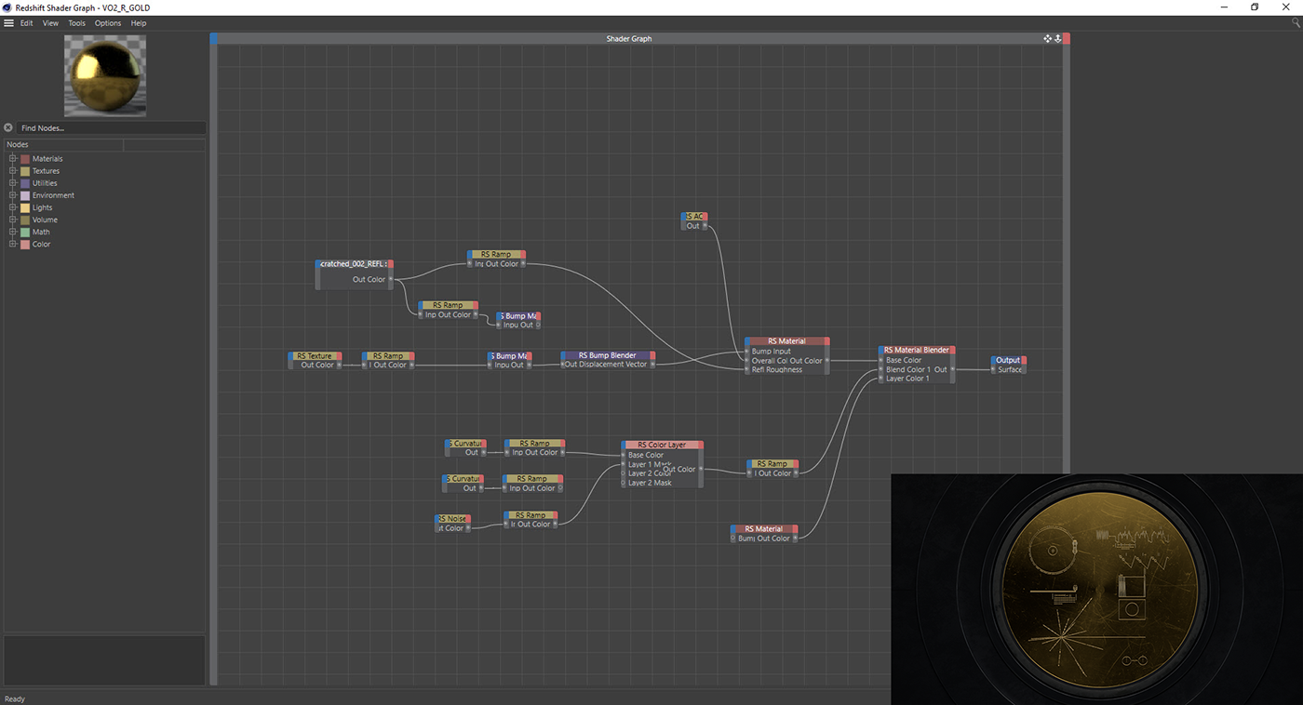1303x705 pixels.
Task: Select the RS Bump Blender node title
Action: 607,355
